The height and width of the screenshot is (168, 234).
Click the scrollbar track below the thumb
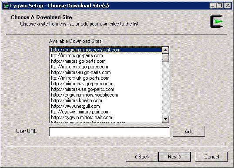coord(166,88)
